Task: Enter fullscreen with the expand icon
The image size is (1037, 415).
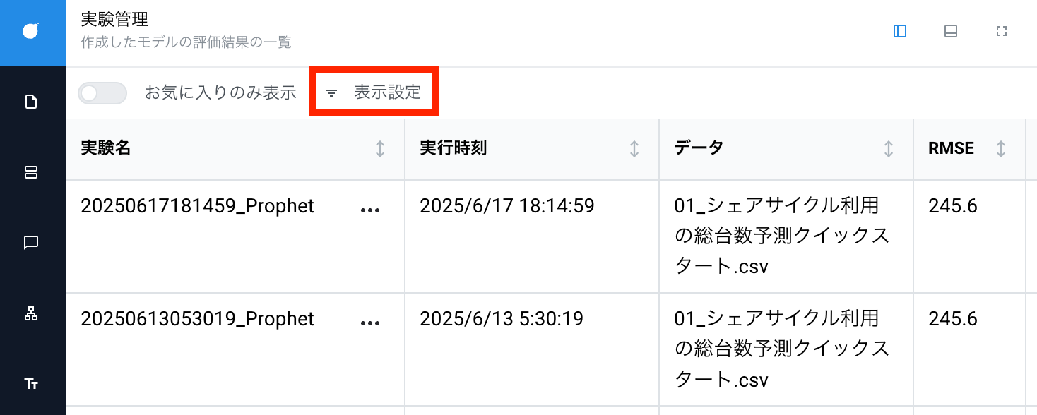Action: click(x=1001, y=31)
